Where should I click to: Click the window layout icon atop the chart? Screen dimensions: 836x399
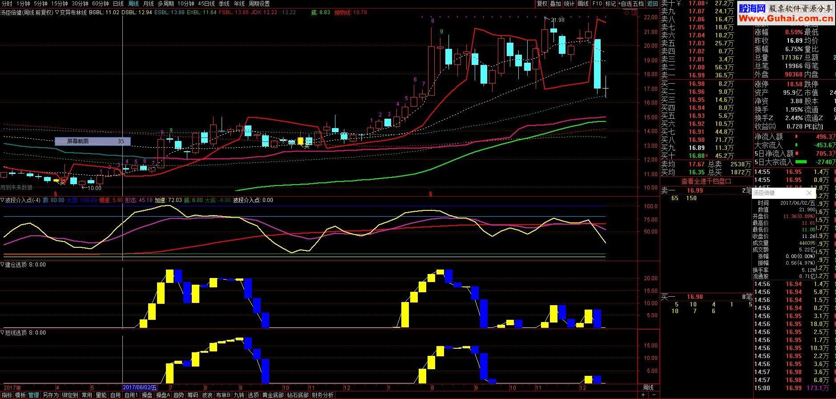634,13
